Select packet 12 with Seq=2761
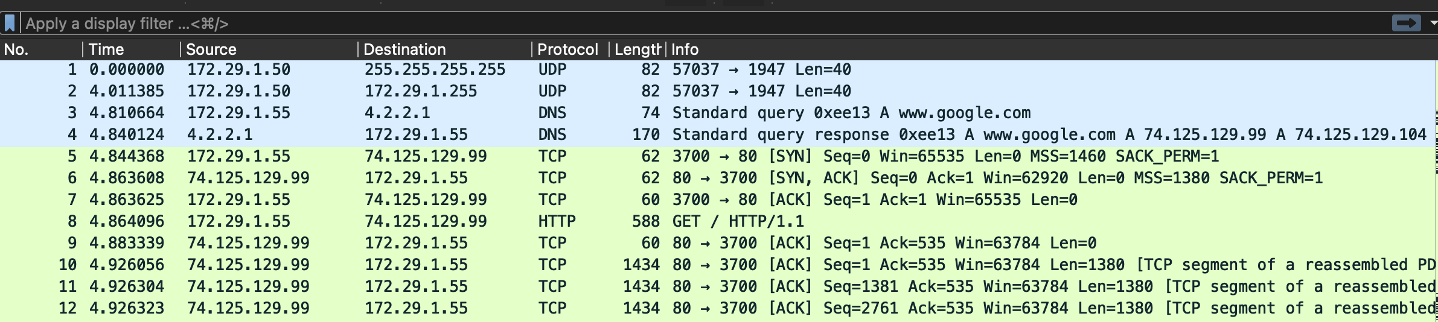Screen dimensions: 1438x322 [x=718, y=308]
